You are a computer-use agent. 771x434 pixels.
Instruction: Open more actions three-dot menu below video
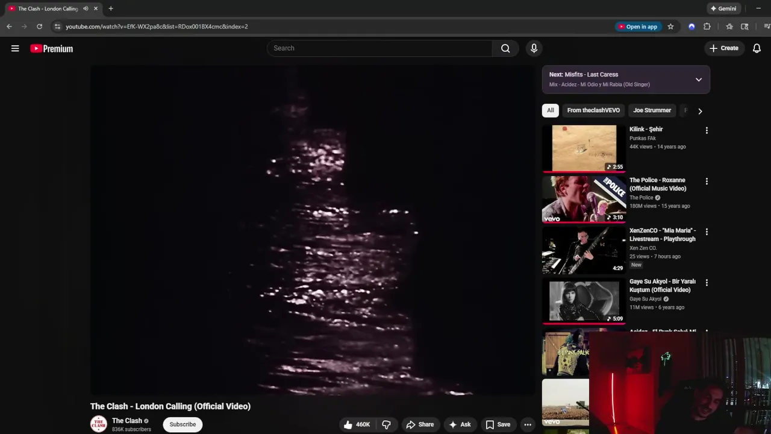click(x=528, y=424)
